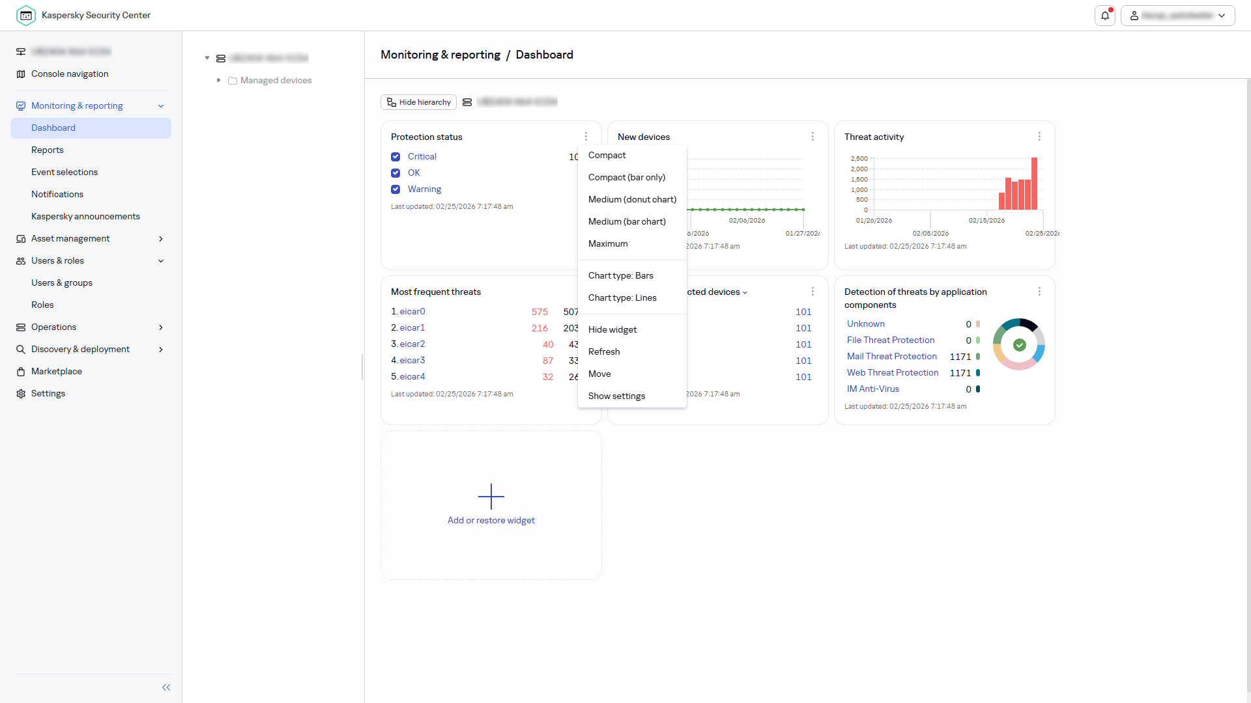Screen dimensions: 1251x703
Task: Click the Settings gear icon
Action: point(21,394)
